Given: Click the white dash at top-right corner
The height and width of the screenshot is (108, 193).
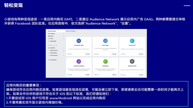Looking at the screenshot, I should 187,6.
